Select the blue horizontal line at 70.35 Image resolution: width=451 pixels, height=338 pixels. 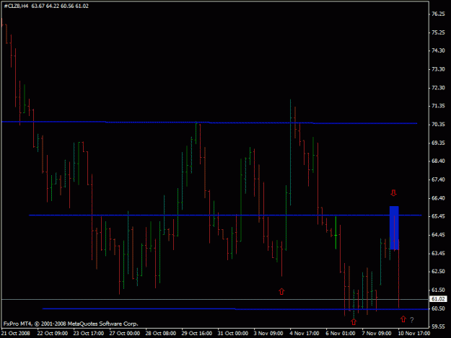pyautogui.click(x=209, y=123)
